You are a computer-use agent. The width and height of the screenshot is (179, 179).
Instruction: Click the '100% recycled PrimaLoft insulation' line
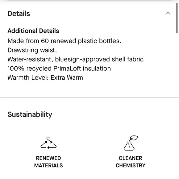point(59,69)
